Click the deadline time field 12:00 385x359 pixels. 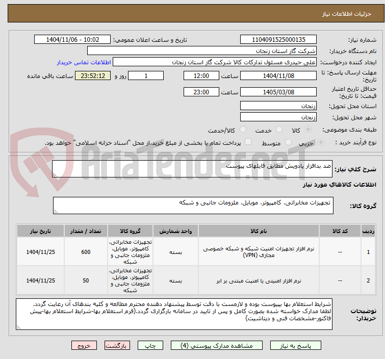(201, 75)
